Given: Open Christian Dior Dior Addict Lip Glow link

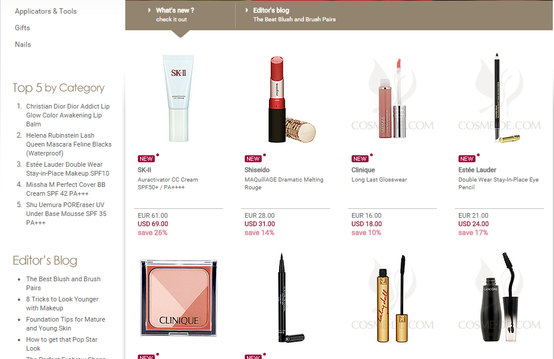Looking at the screenshot, I should point(68,115).
